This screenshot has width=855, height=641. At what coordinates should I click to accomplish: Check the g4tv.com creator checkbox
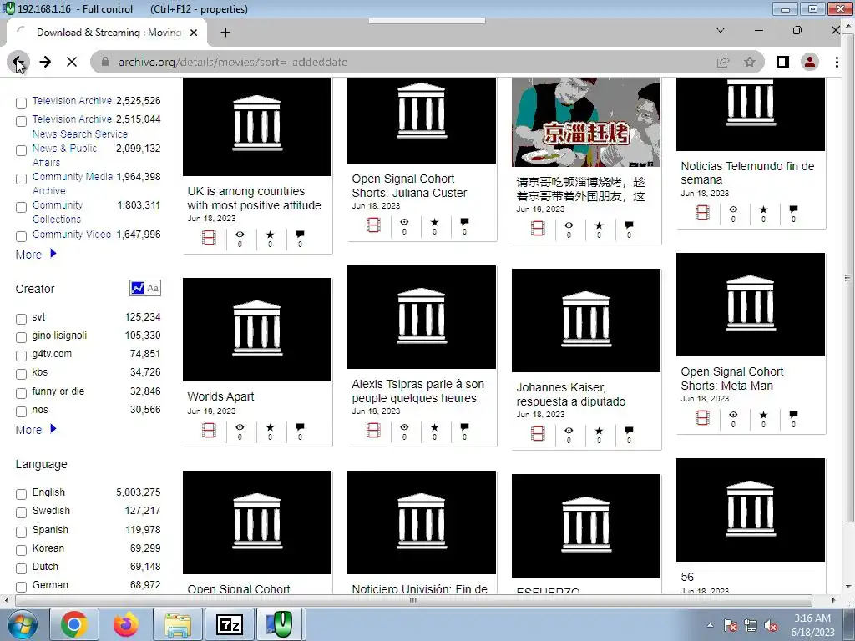(21, 356)
